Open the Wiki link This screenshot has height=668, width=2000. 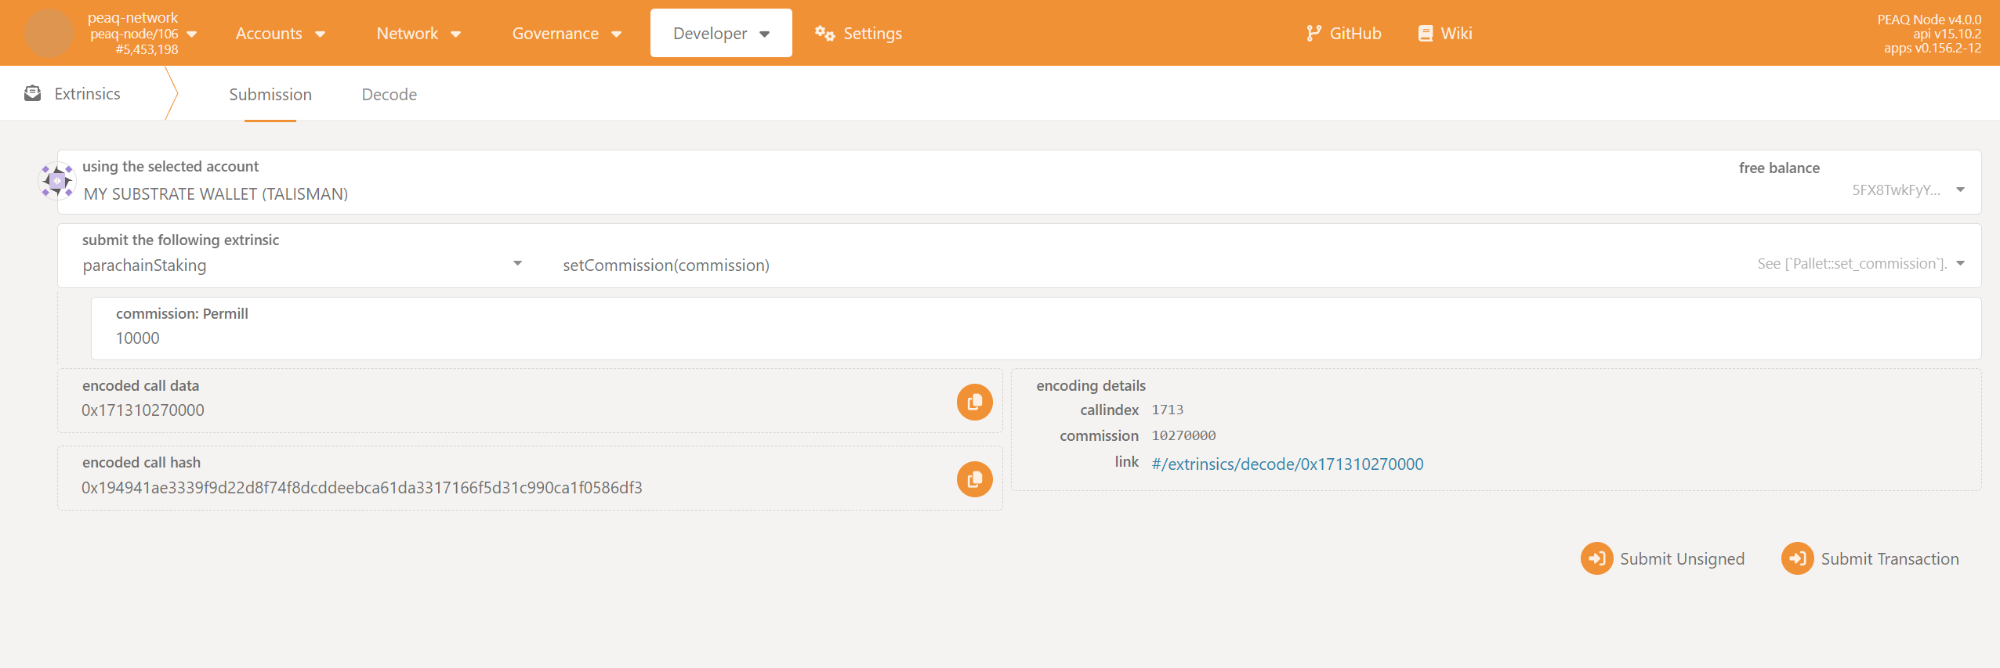click(1445, 33)
